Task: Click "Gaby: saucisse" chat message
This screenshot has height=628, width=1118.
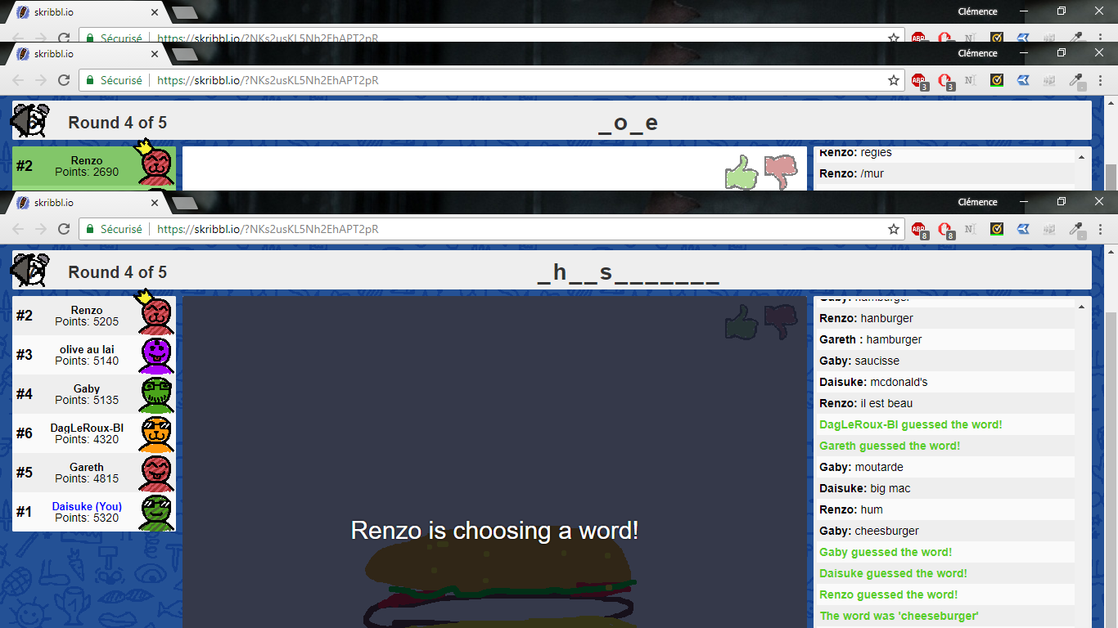Action: click(x=859, y=361)
